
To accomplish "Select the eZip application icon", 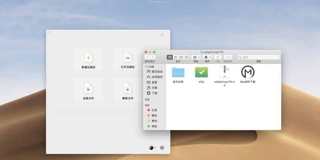I will 202,72.
